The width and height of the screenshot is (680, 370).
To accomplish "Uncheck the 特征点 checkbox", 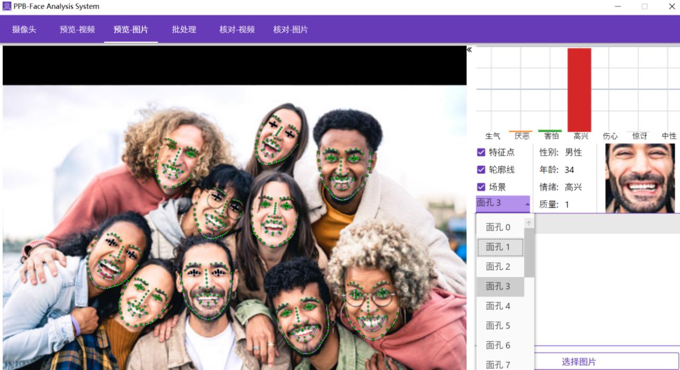I will [481, 152].
